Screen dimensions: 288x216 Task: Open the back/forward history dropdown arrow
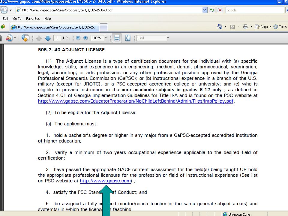pyautogui.click(x=11, y=10)
